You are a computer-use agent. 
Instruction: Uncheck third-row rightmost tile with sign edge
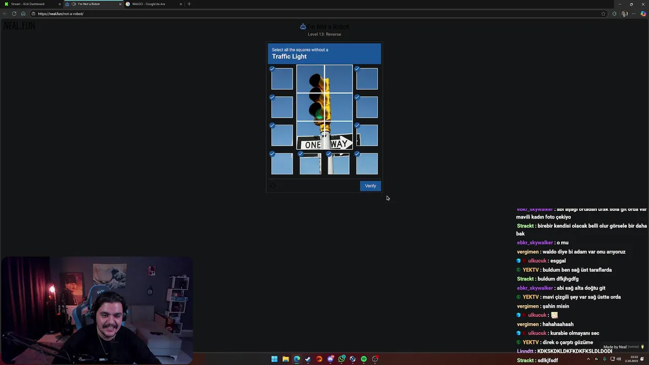pyautogui.click(x=367, y=136)
